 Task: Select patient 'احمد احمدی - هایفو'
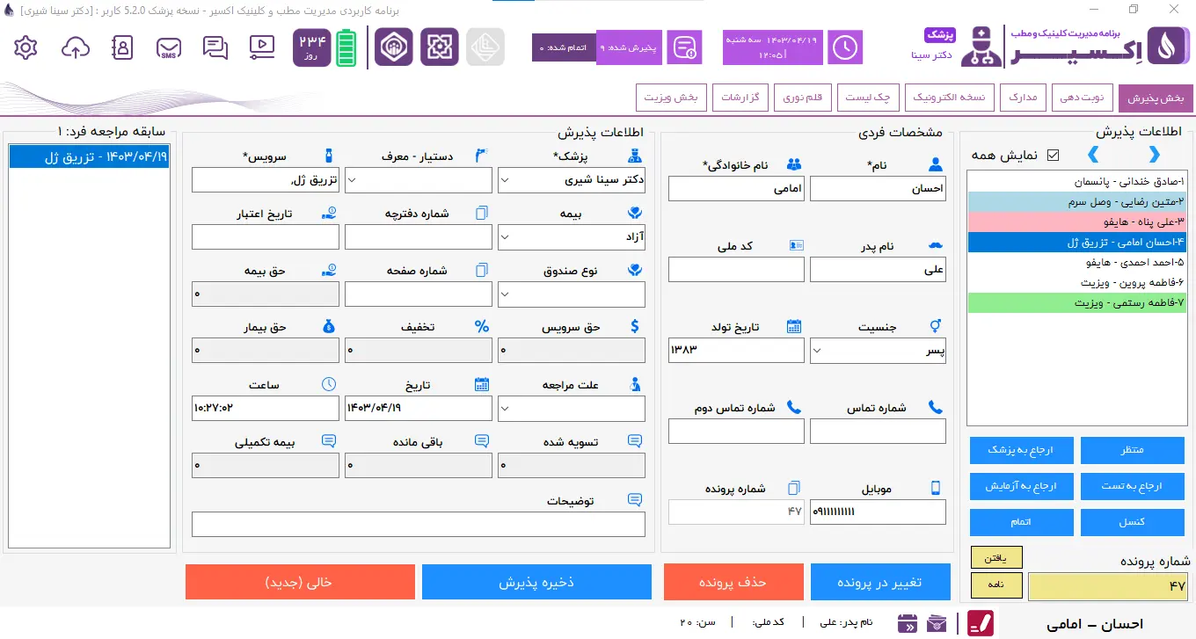[1076, 262]
